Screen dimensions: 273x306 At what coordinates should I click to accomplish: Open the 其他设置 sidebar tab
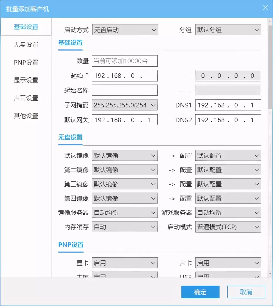[x=26, y=116]
